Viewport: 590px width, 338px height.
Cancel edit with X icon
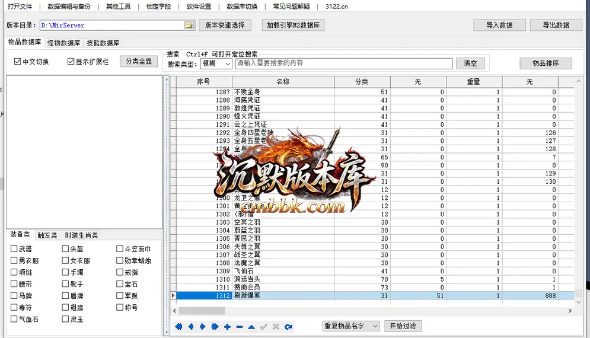tap(276, 327)
